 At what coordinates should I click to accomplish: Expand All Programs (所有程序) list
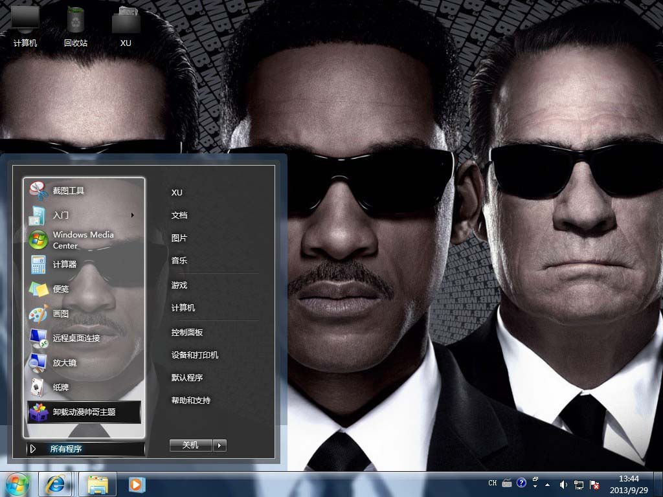[x=66, y=448]
